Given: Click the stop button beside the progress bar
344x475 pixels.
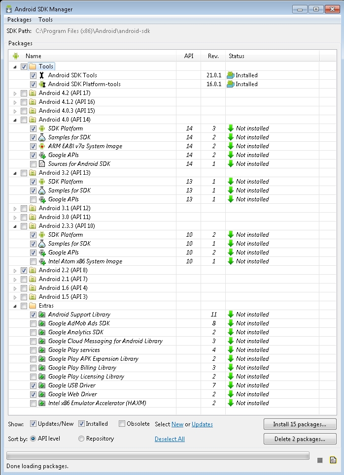Looking at the screenshot, I should pos(320,460).
